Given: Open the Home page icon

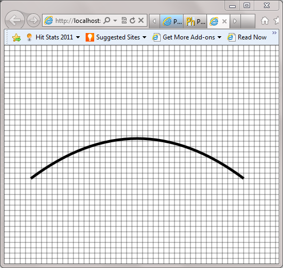Looking at the screenshot, I should (265, 20).
